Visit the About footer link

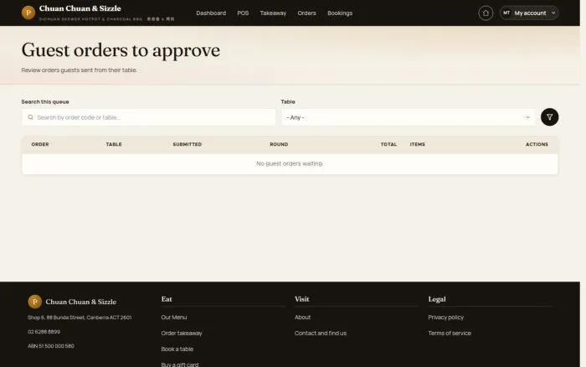click(x=302, y=318)
